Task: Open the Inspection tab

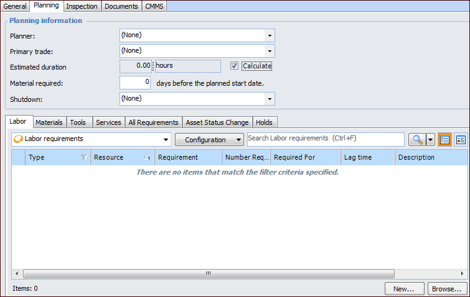Action: click(x=82, y=6)
